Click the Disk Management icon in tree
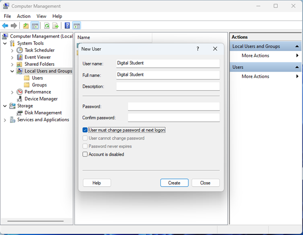This screenshot has width=303, height=235. [x=20, y=113]
